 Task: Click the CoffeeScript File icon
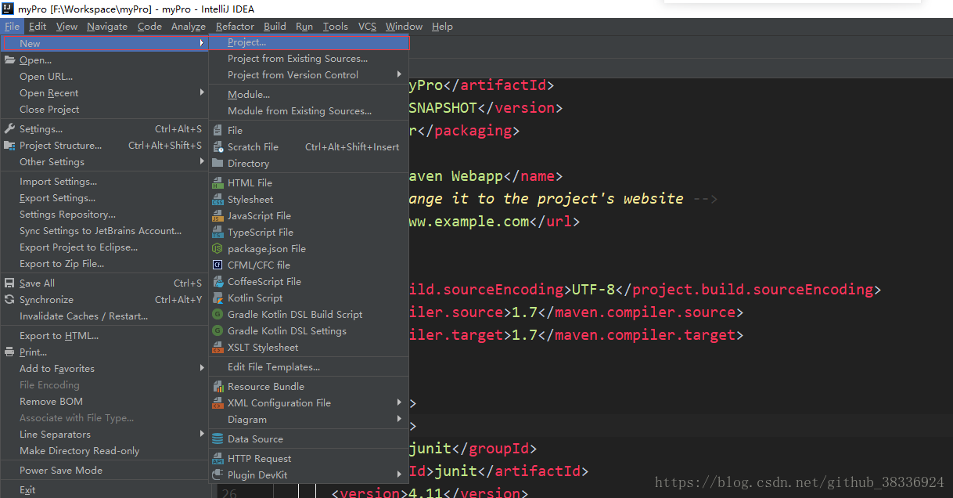pyautogui.click(x=218, y=281)
